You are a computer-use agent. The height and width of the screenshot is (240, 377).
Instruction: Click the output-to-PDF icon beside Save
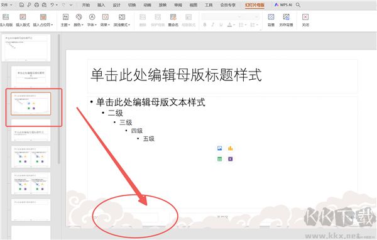tap(29, 4)
